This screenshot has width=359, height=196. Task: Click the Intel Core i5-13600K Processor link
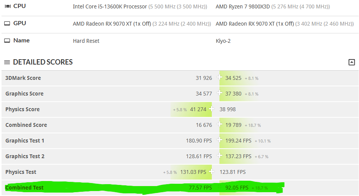coord(110,6)
